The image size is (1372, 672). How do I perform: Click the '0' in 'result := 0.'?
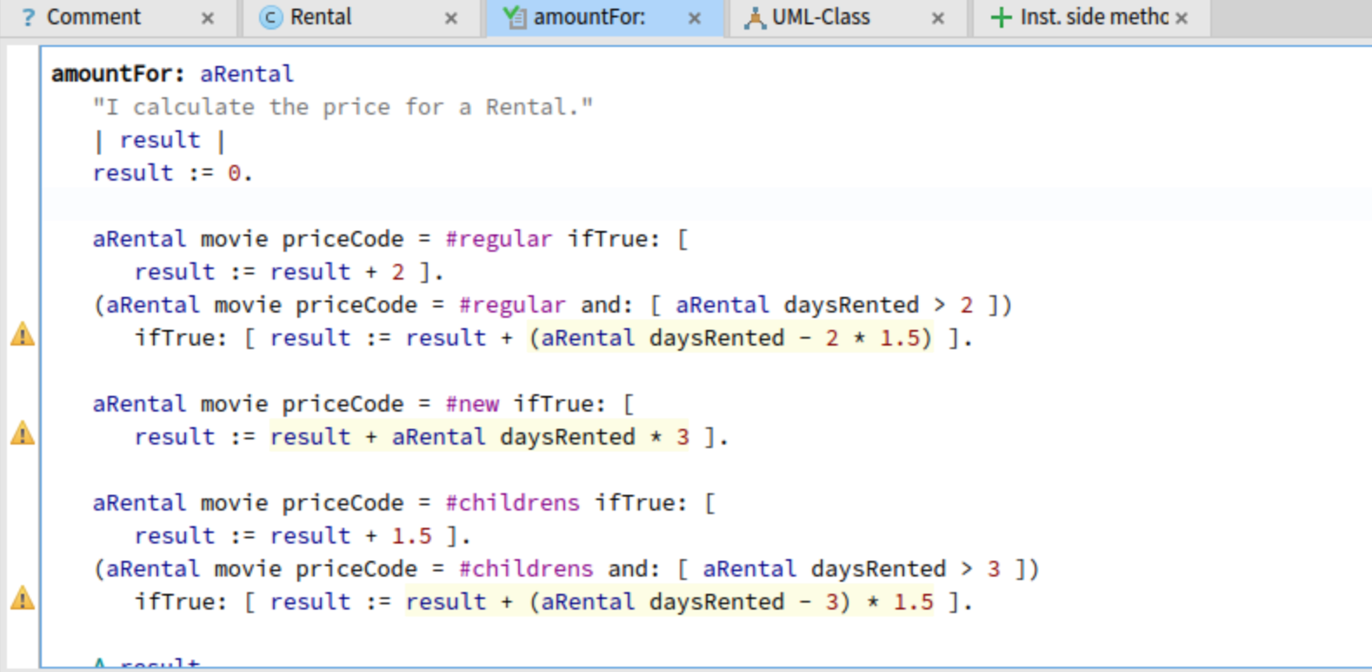tap(234, 173)
